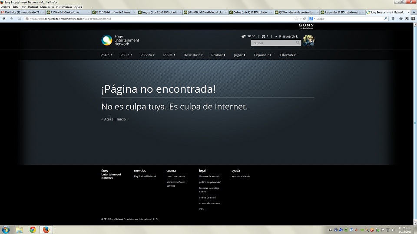The image size is (417, 234).
Task: Expand the Ofertas navigation menu
Action: [288, 55]
